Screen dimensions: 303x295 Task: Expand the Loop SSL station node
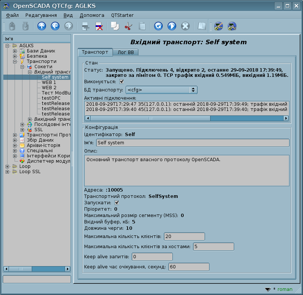7,172
